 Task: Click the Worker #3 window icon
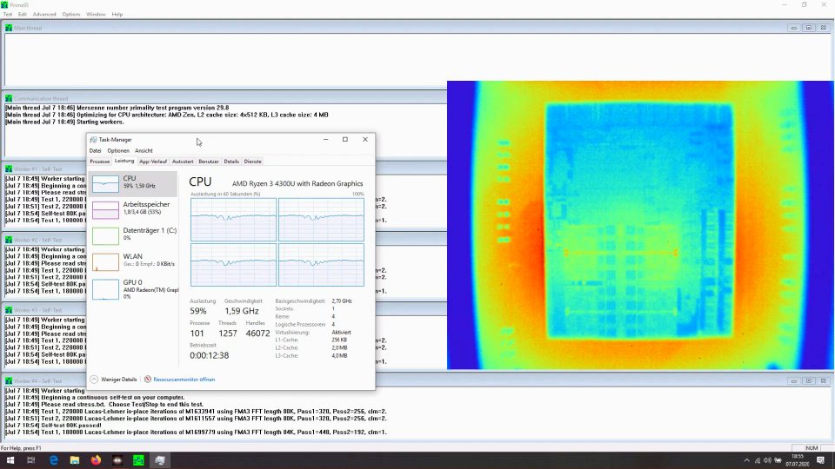[x=9, y=310]
